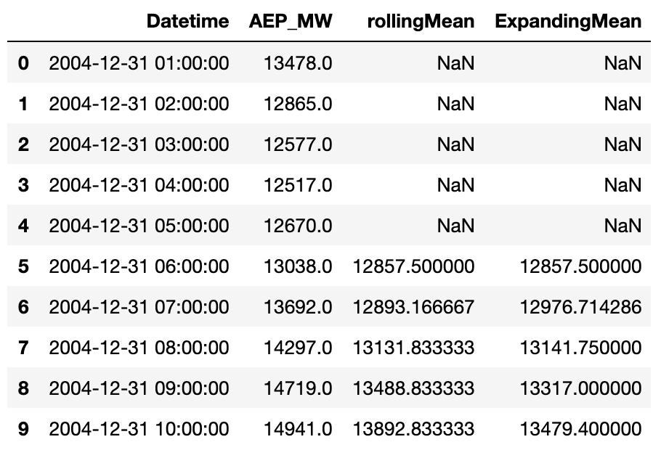Click the ExpandingMean value 13479.400000

pos(580,429)
